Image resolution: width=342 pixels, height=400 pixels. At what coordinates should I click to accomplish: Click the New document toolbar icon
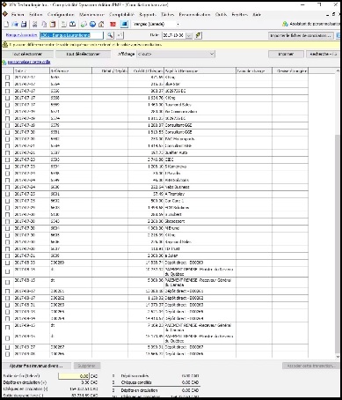[x=6, y=24]
